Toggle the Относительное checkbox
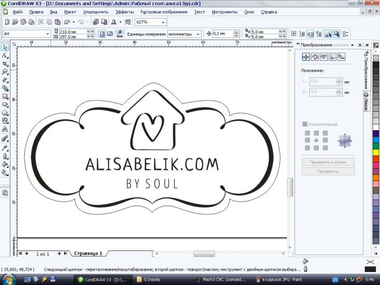 click(305, 124)
